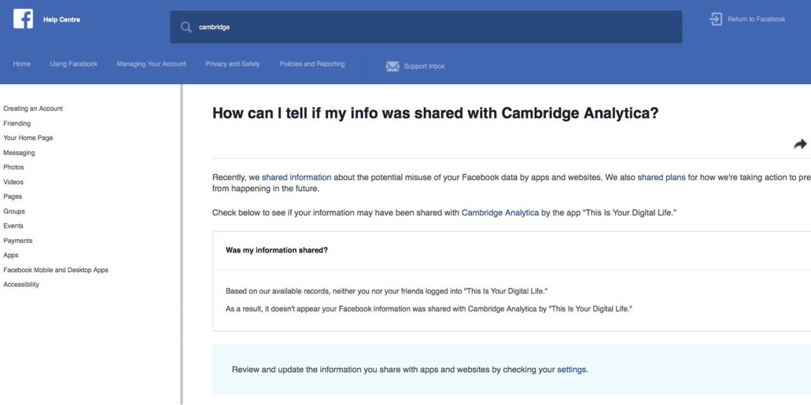This screenshot has height=405, width=811.
Task: Select Creating an Account in sidebar
Action: point(33,109)
